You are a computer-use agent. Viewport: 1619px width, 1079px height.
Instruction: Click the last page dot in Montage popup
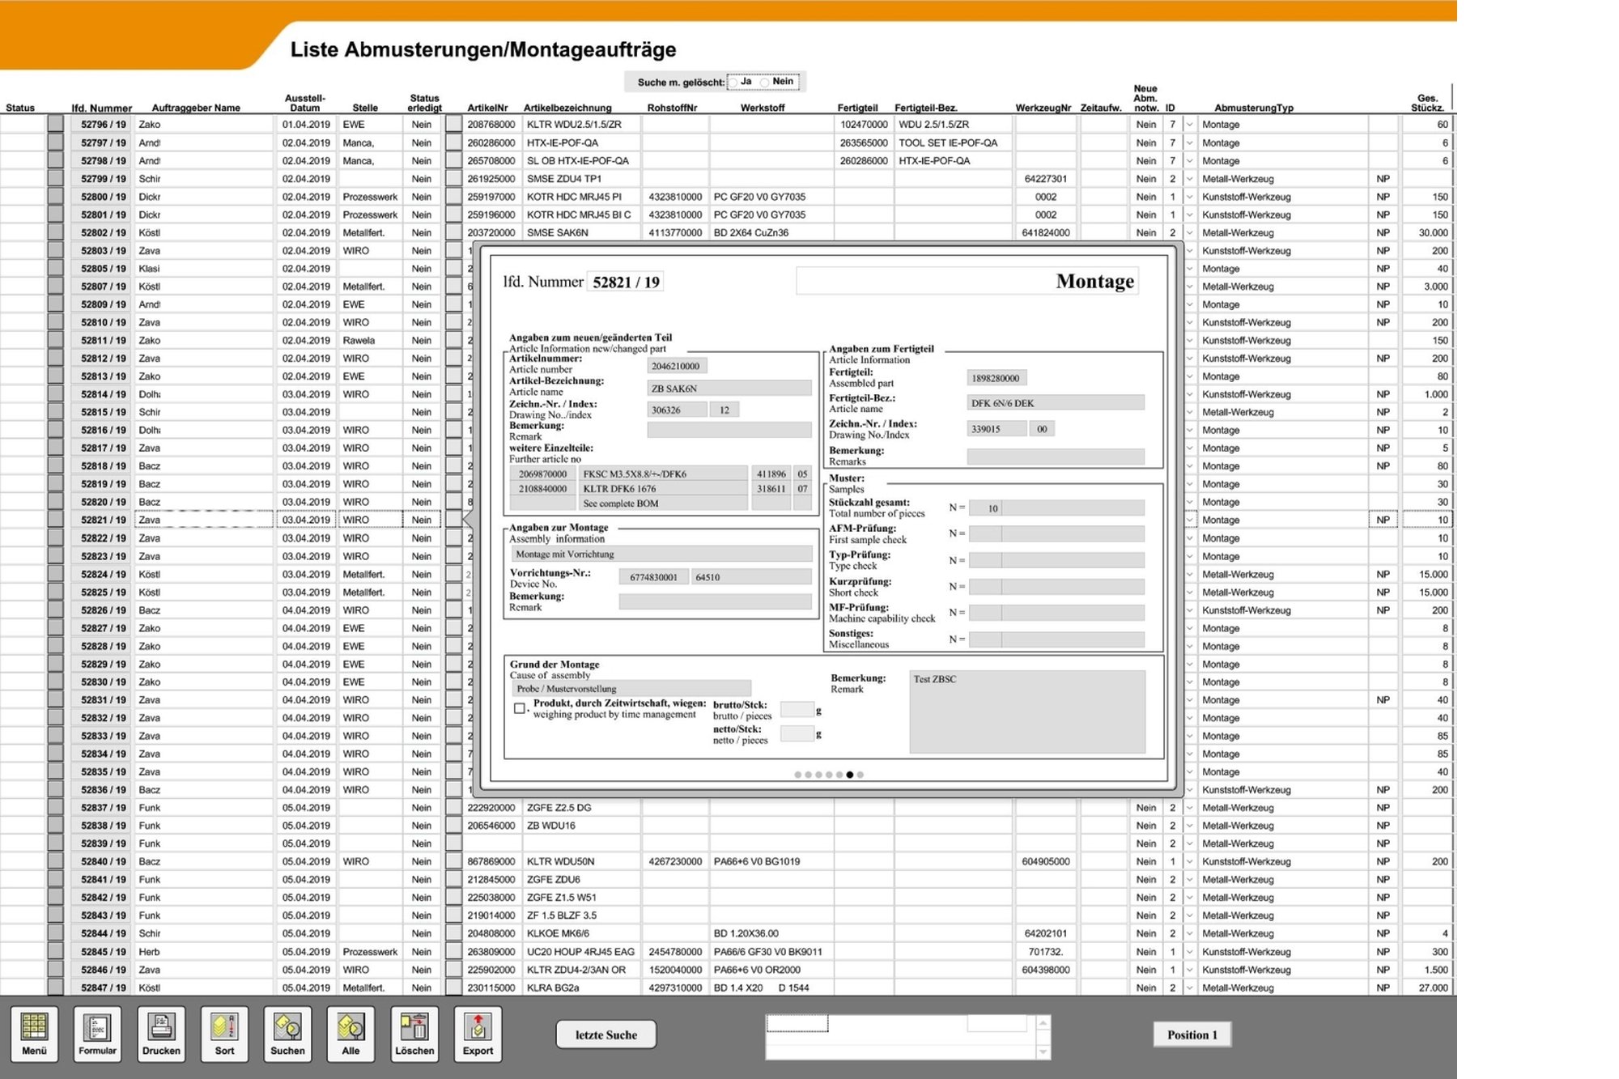pos(860,775)
